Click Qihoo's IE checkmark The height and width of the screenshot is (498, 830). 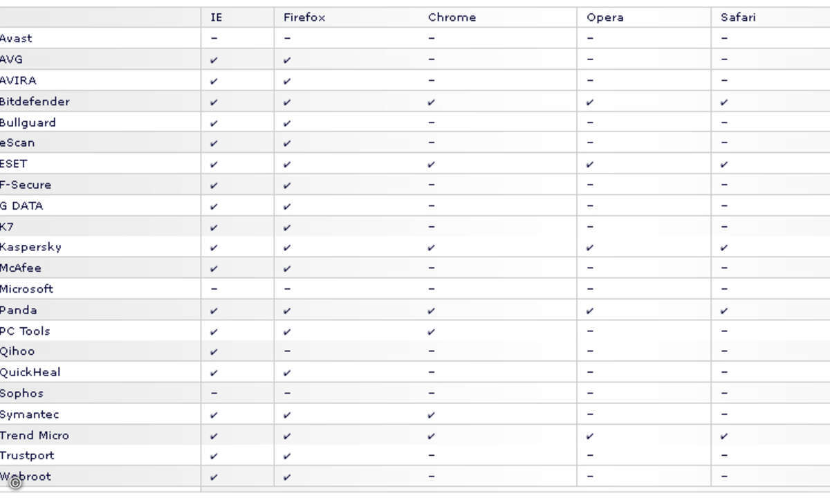[x=214, y=352]
